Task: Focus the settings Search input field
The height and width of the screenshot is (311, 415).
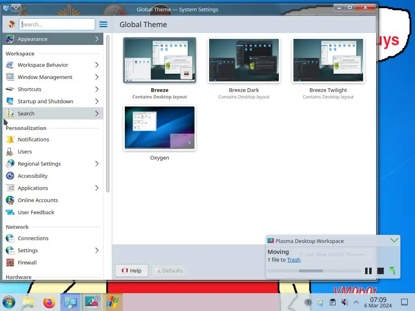Action: [x=57, y=24]
